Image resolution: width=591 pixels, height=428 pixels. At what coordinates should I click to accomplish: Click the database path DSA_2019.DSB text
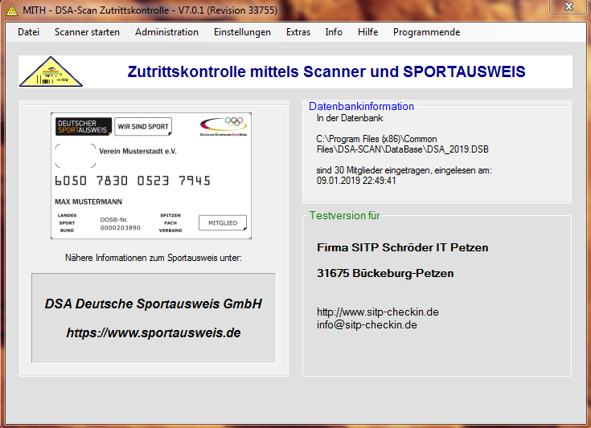click(x=403, y=145)
